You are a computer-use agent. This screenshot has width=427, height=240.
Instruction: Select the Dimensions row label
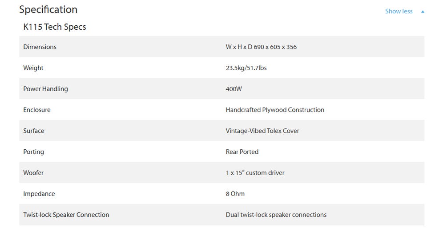click(x=40, y=47)
